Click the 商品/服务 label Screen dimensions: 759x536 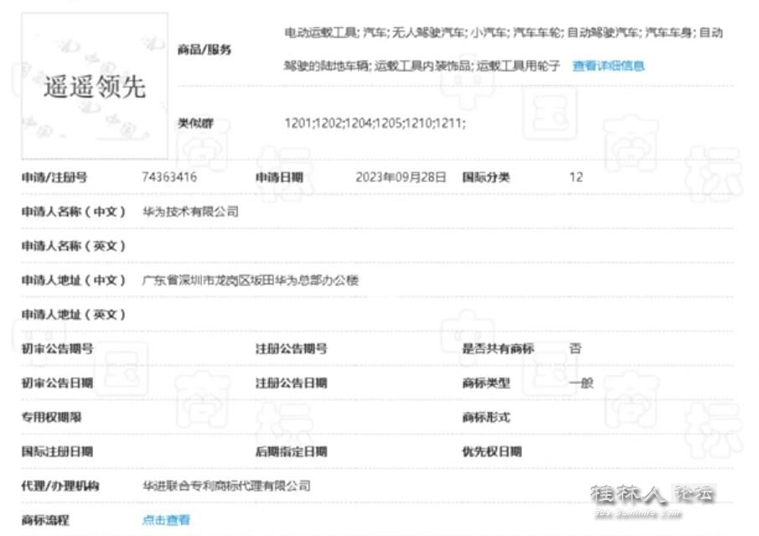coord(204,49)
